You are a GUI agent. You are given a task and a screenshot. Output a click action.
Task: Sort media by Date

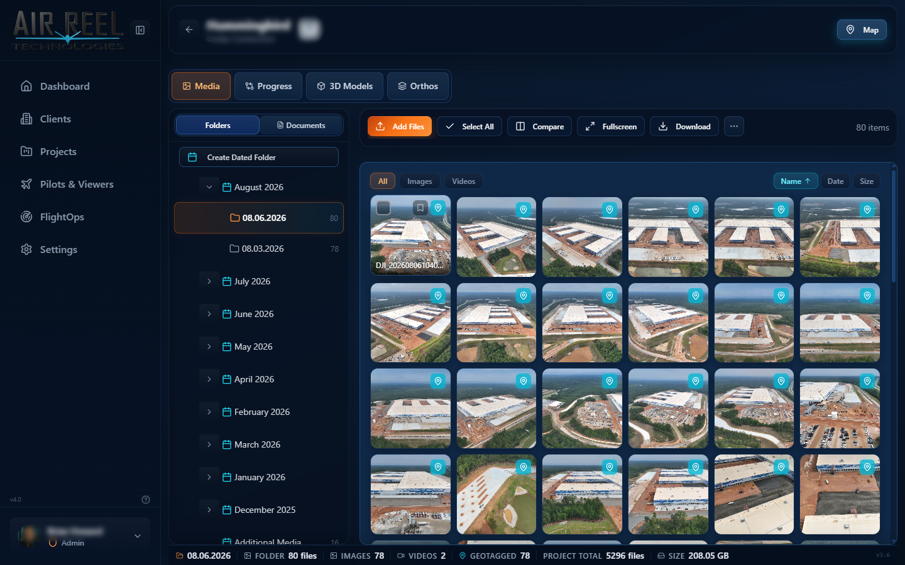(x=835, y=181)
